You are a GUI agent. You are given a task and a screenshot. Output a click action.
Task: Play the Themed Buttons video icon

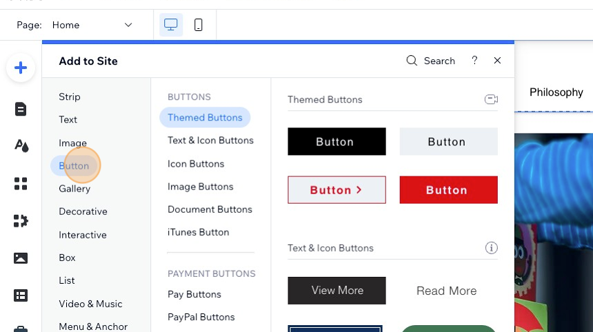(491, 99)
